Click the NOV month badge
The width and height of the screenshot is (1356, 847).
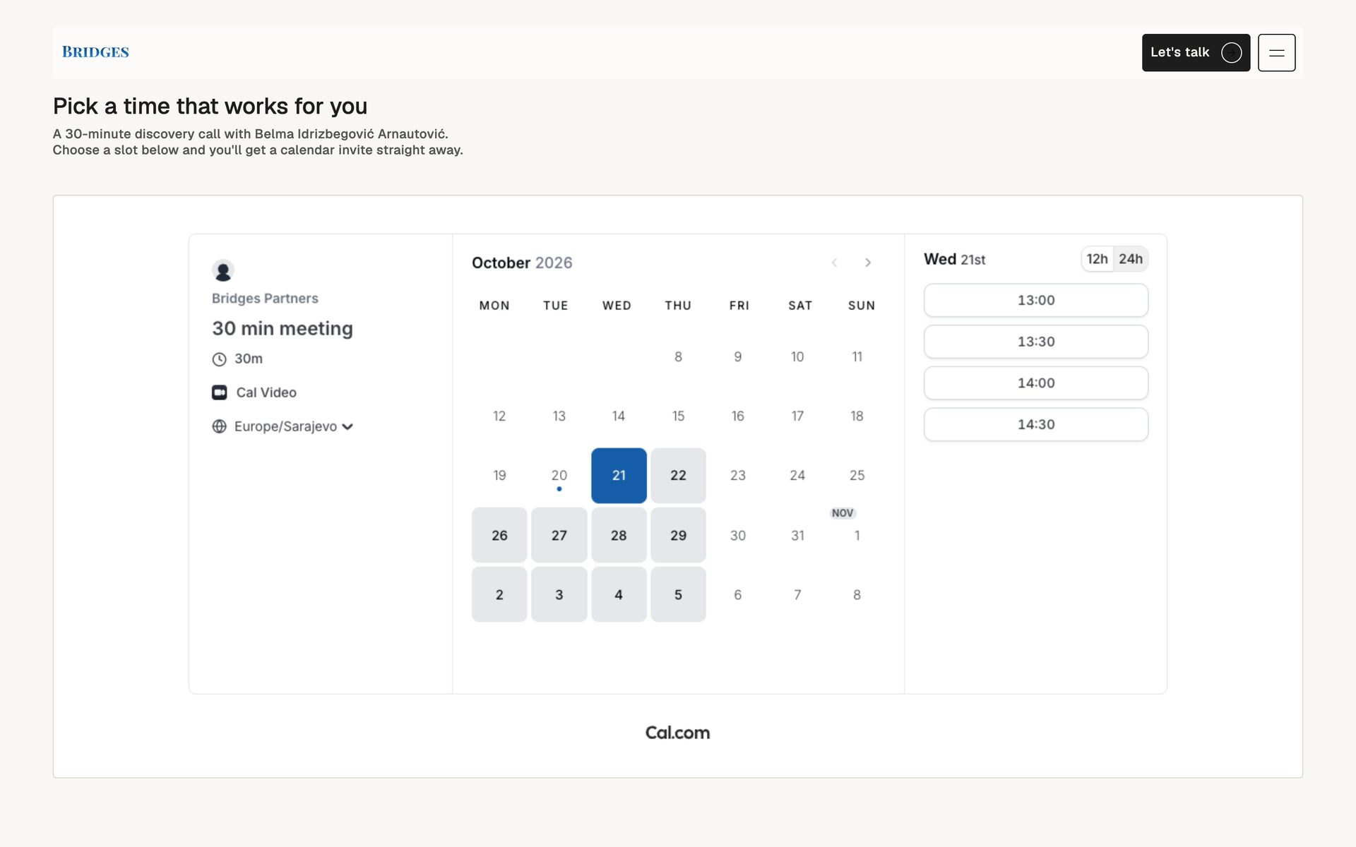[843, 513]
